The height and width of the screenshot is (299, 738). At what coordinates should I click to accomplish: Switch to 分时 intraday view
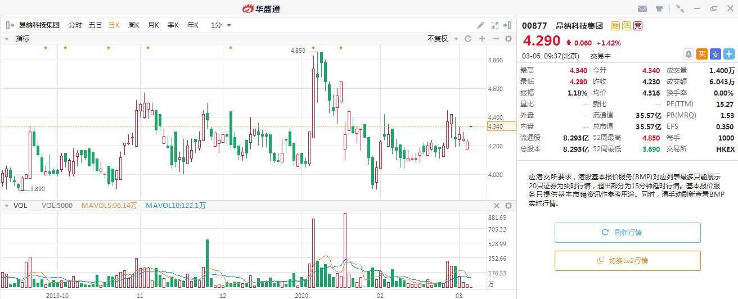[75, 25]
